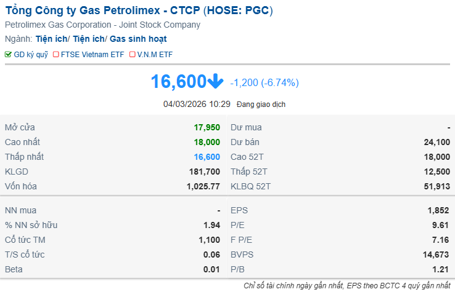Click the Đang giao dịch trading status text
455x292 pixels.
tap(261, 105)
